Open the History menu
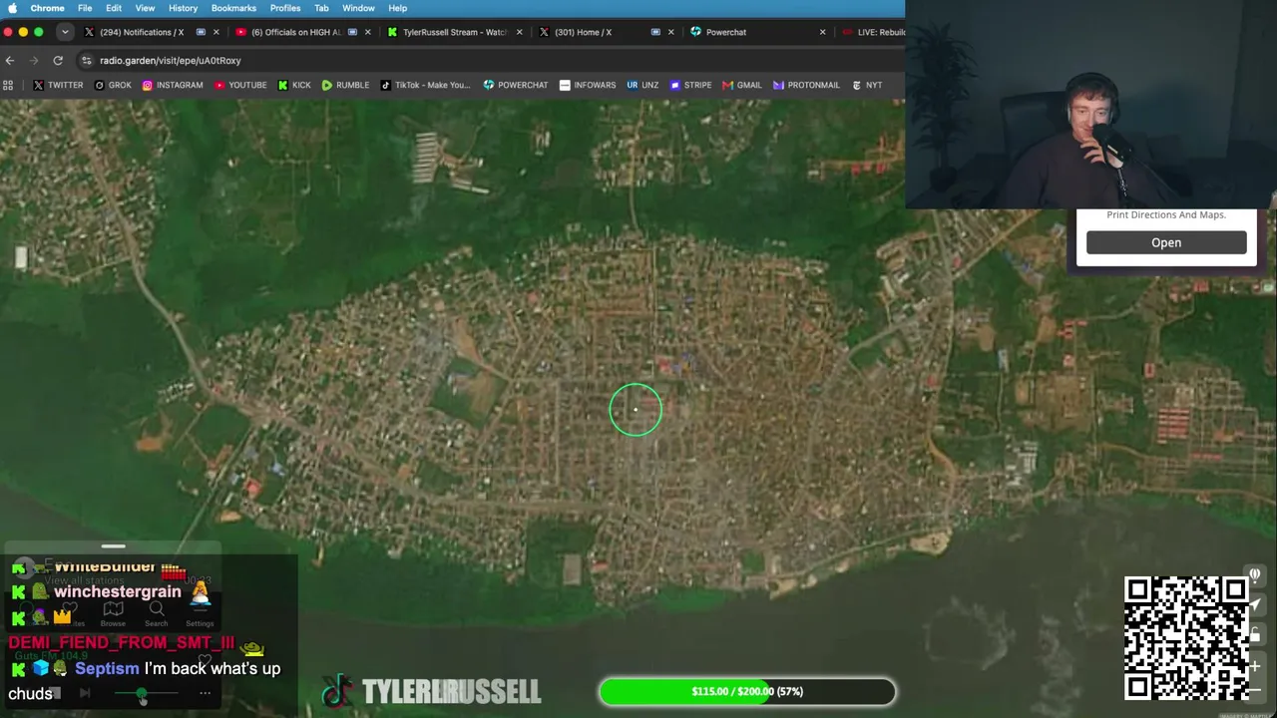The image size is (1277, 718). [x=183, y=8]
